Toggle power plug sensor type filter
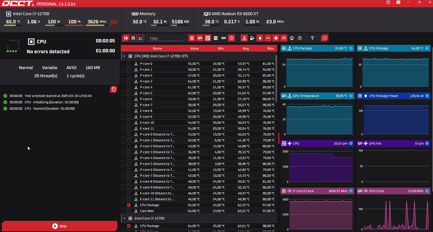Screen dimensions: 433x232 pyautogui.click(x=260, y=38)
